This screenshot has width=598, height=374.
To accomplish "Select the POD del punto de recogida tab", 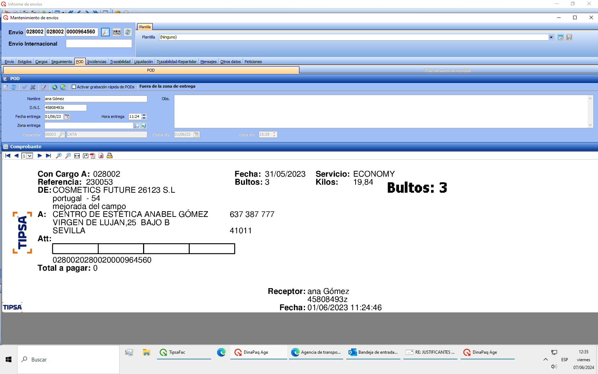I will tap(447, 70).
